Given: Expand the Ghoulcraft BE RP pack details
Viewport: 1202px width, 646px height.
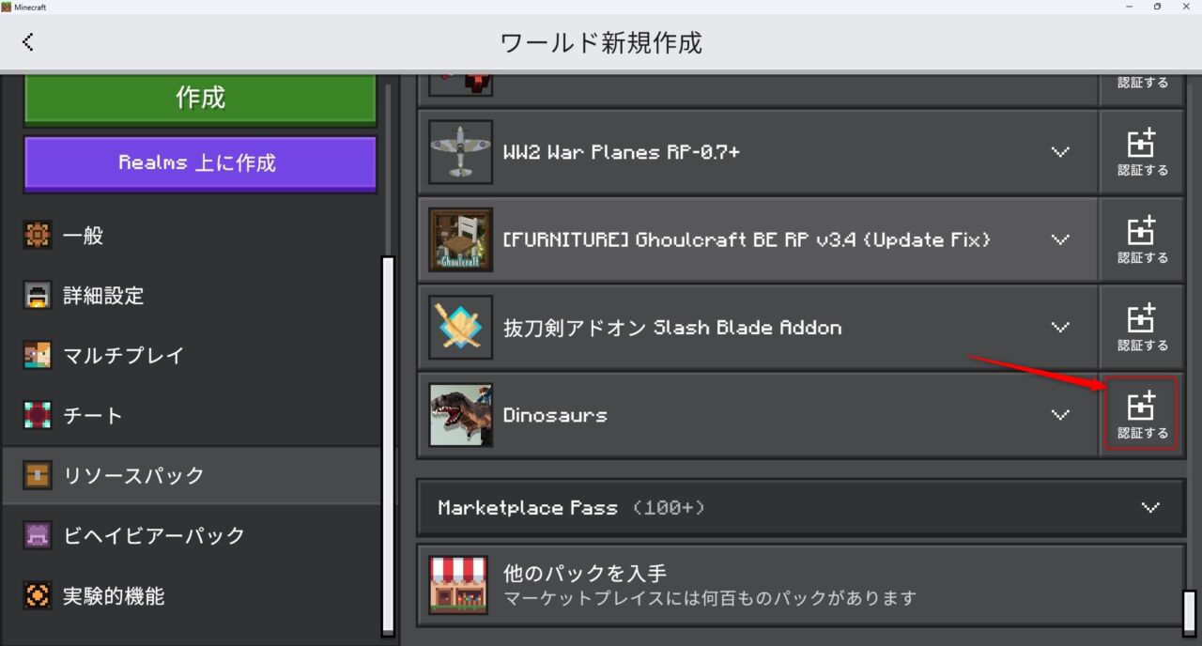Looking at the screenshot, I should pos(1060,239).
